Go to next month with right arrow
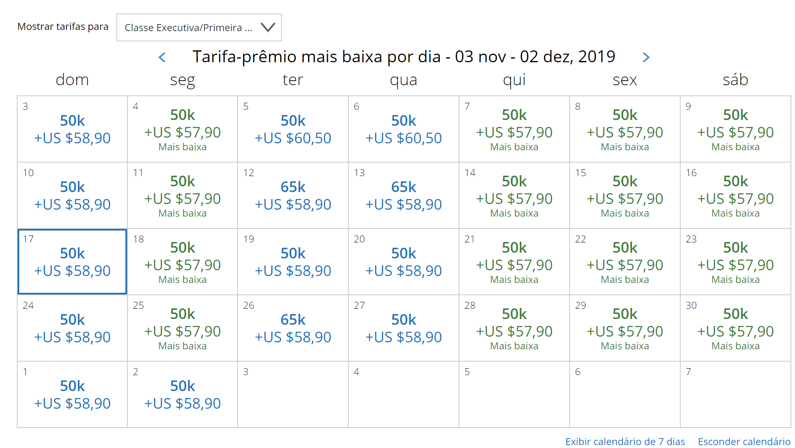This screenshot has width=795, height=448. [x=646, y=57]
